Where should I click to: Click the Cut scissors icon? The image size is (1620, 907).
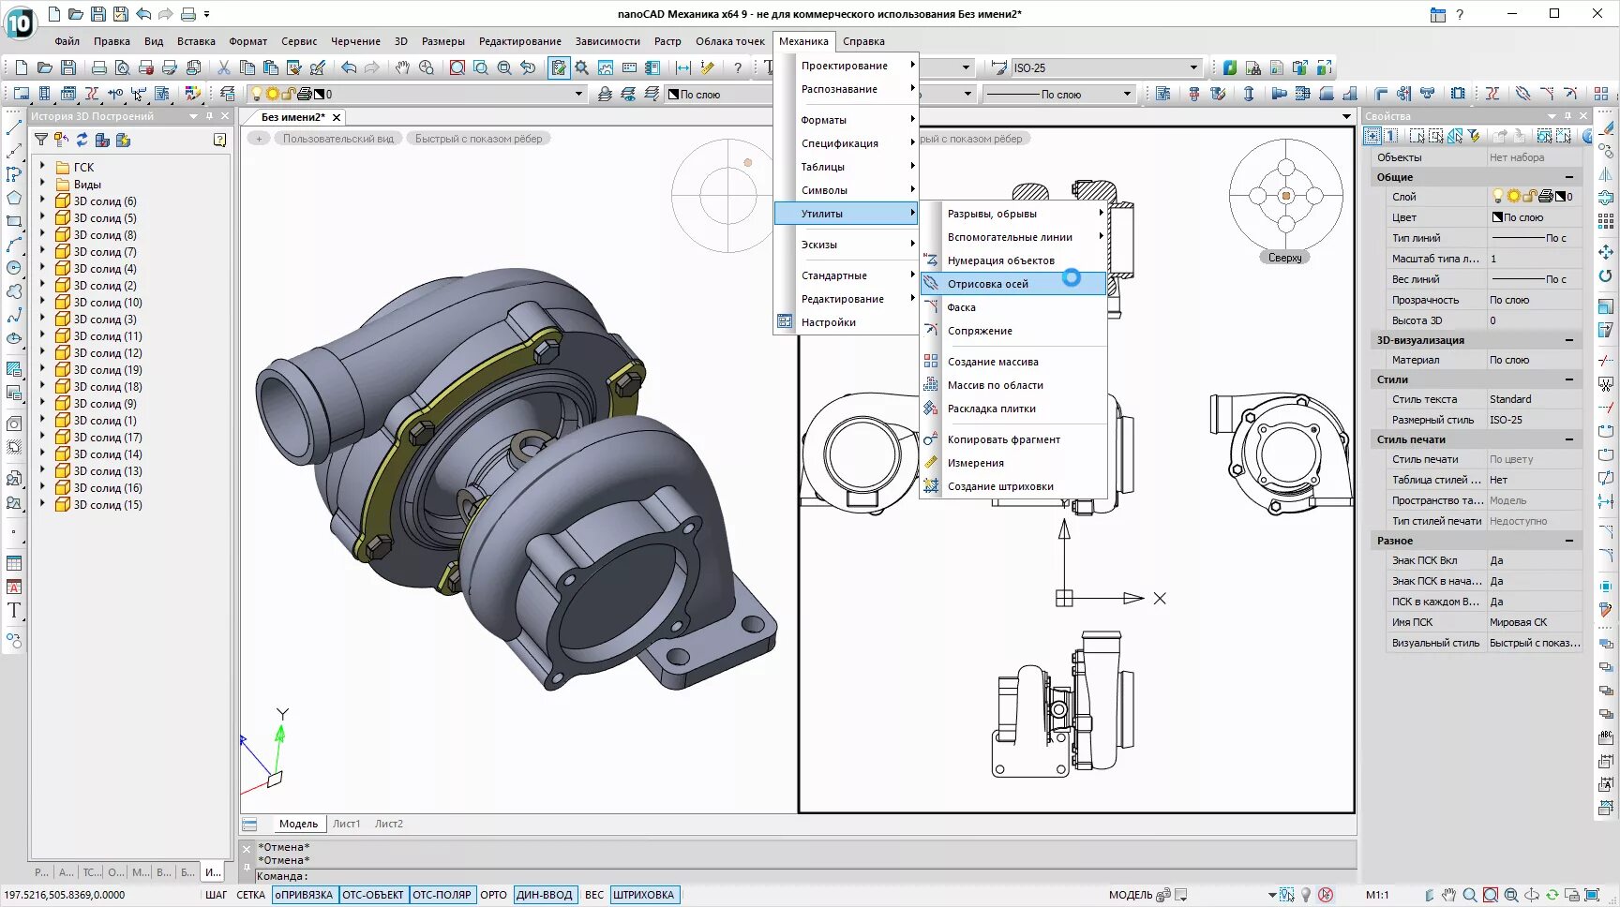tap(223, 67)
